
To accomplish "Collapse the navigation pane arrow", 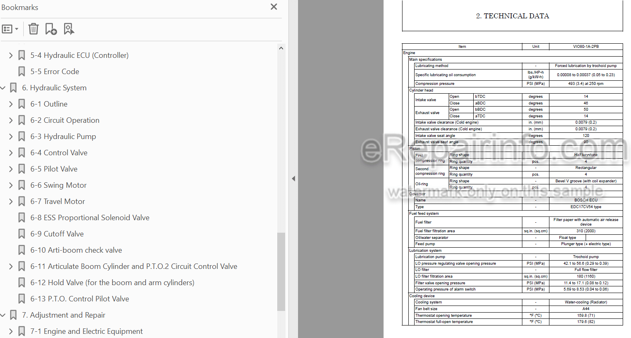I will coord(293,179).
